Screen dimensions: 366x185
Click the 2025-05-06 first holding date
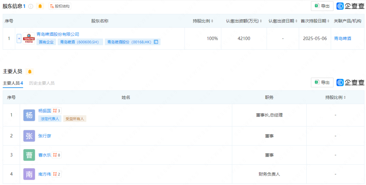pyautogui.click(x=315, y=39)
